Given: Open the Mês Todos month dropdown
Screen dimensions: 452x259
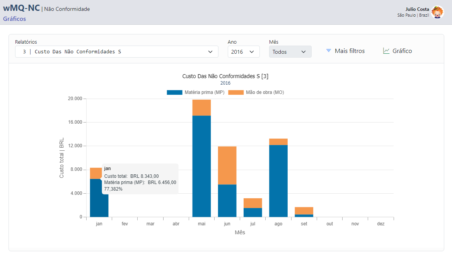Looking at the screenshot, I should pos(290,51).
